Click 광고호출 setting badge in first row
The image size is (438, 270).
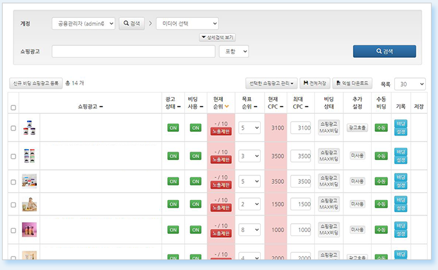pyautogui.click(x=357, y=128)
